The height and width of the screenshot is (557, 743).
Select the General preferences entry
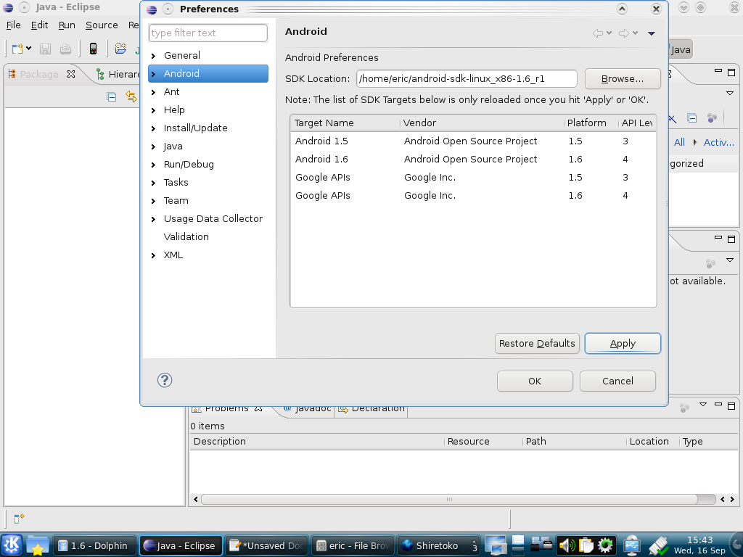[182, 55]
